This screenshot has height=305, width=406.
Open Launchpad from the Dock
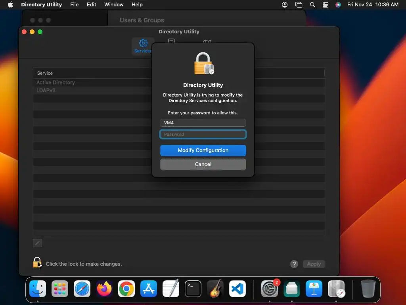[60, 289]
